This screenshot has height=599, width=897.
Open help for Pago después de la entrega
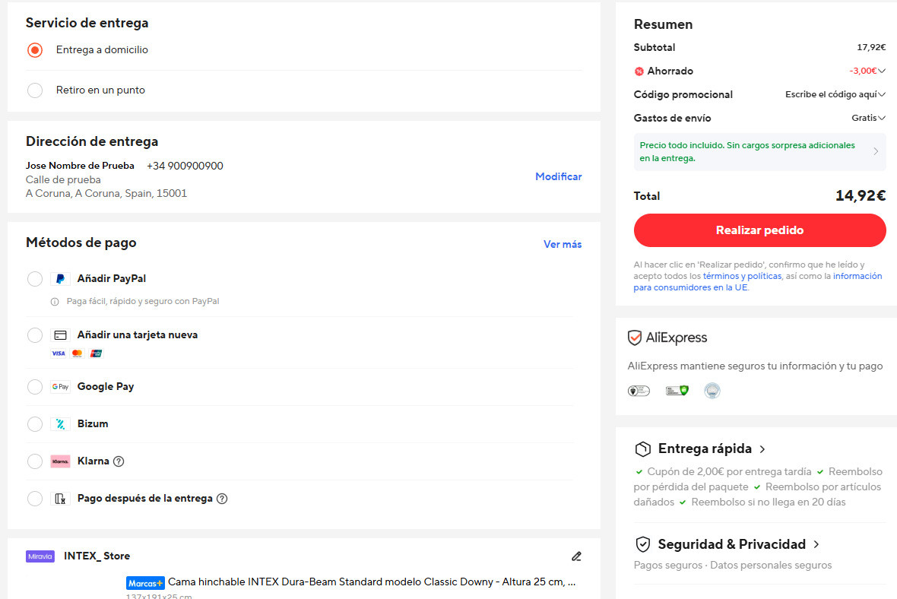coord(222,499)
